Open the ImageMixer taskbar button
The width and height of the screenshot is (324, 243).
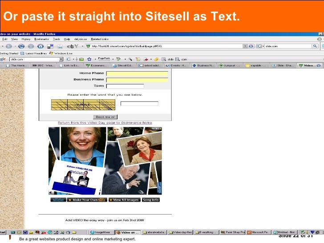(102, 232)
